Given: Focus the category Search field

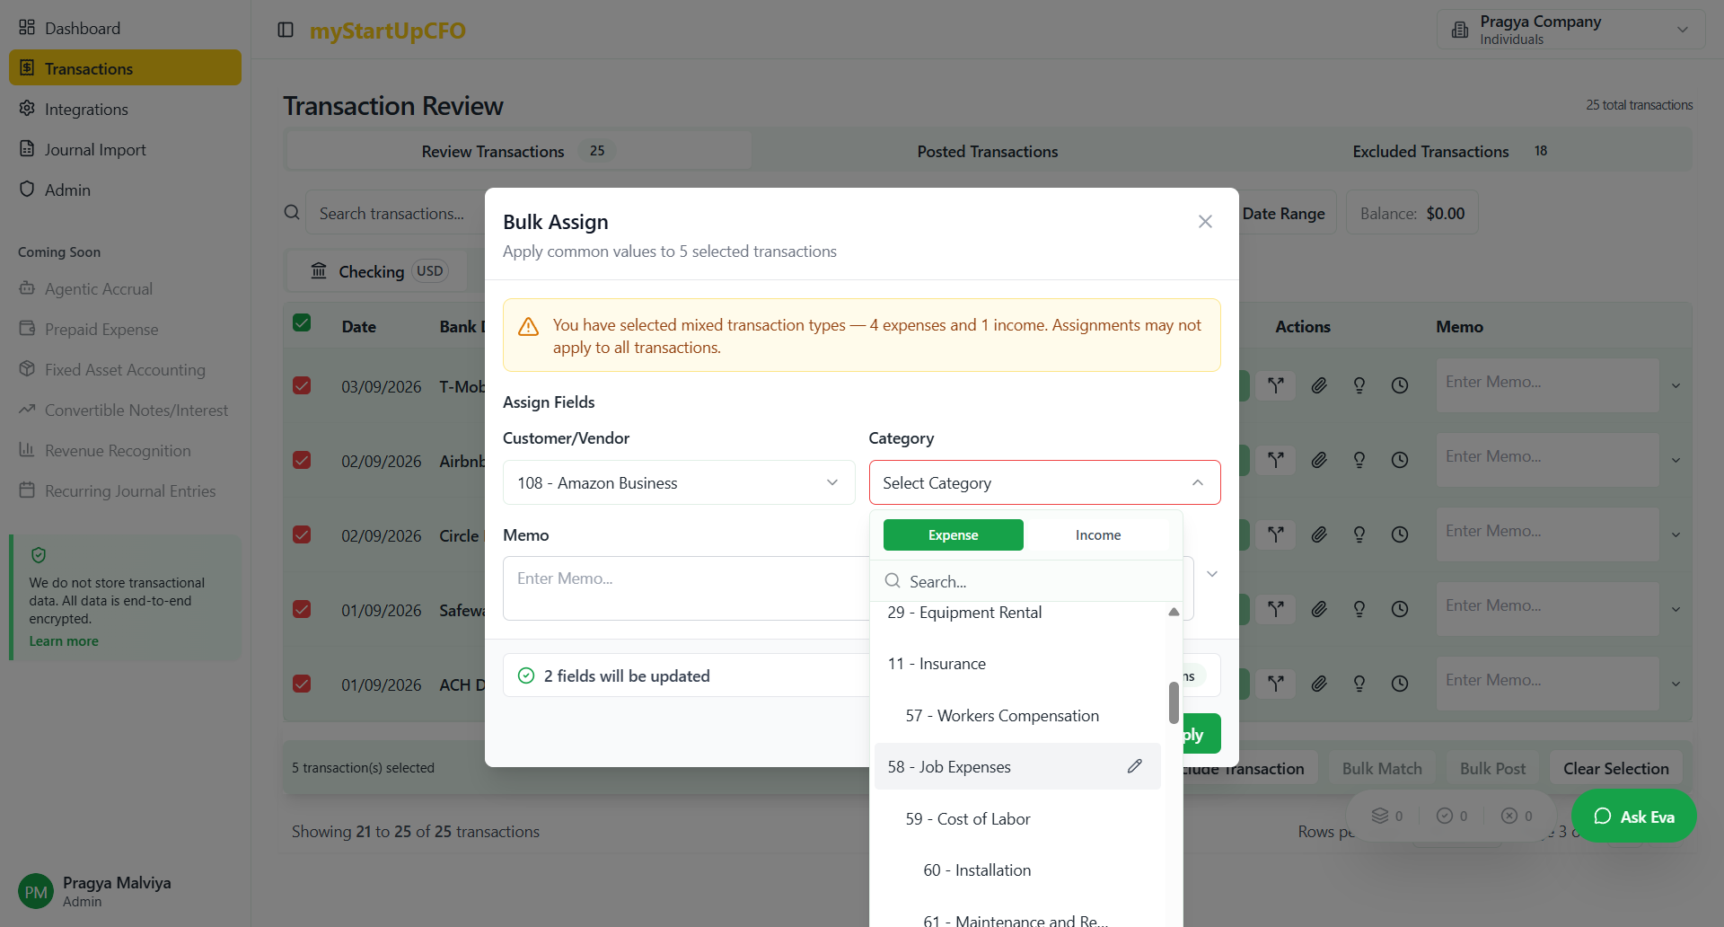Looking at the screenshot, I should pos(1033,581).
